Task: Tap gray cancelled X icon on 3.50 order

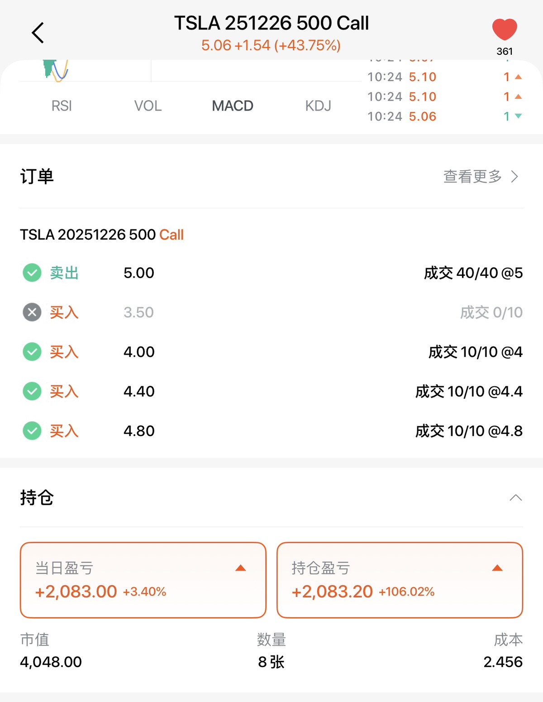Action: point(32,312)
